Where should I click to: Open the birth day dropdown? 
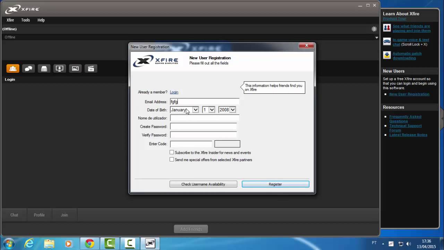(208, 110)
